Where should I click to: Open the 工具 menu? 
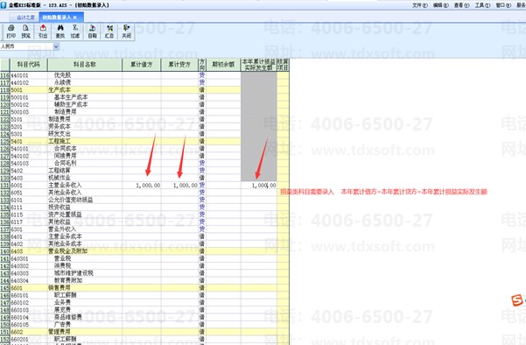click(482, 5)
